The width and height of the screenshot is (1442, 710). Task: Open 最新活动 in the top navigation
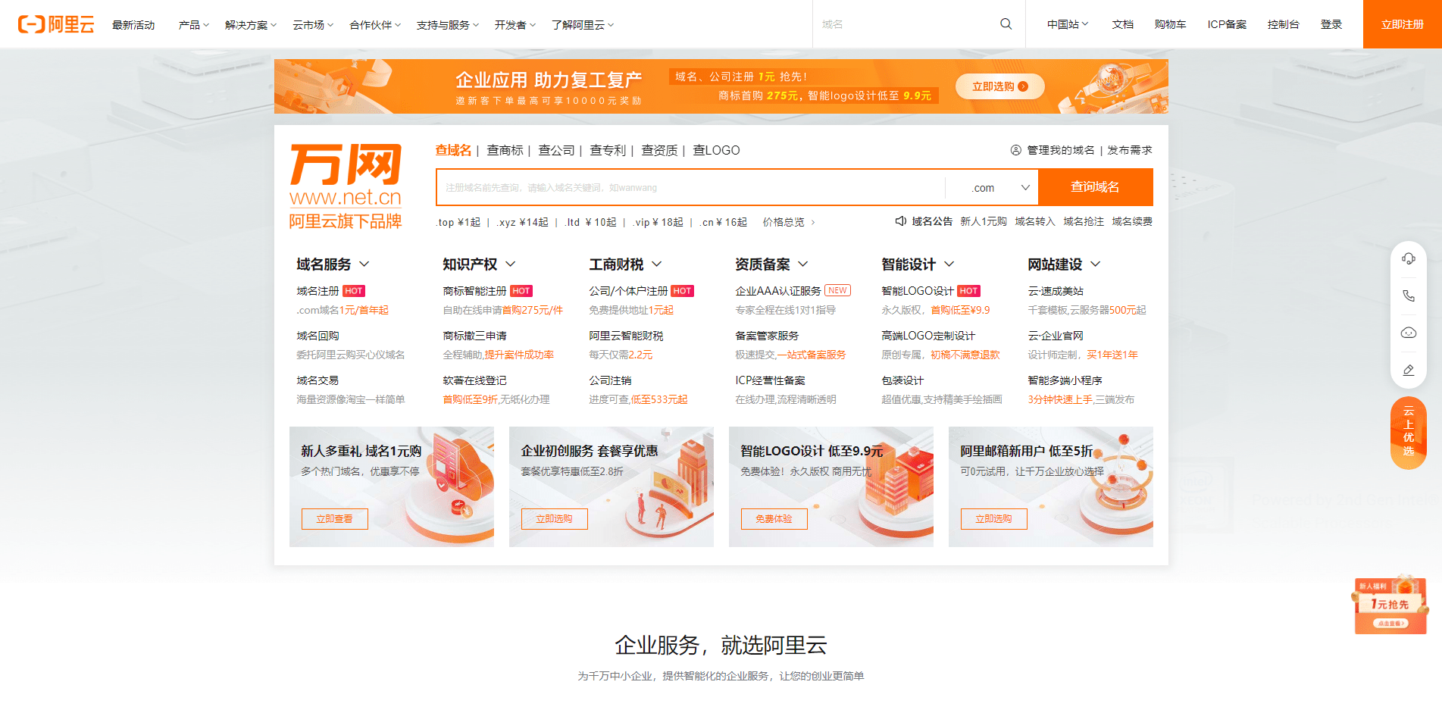click(133, 25)
